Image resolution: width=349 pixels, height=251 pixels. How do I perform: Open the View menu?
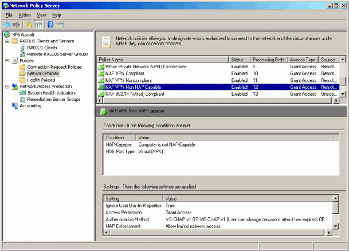[41, 15]
